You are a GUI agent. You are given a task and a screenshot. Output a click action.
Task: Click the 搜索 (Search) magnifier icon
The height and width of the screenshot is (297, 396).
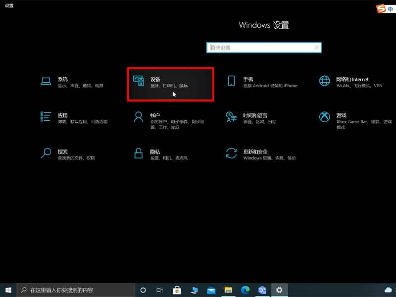[x=46, y=153]
